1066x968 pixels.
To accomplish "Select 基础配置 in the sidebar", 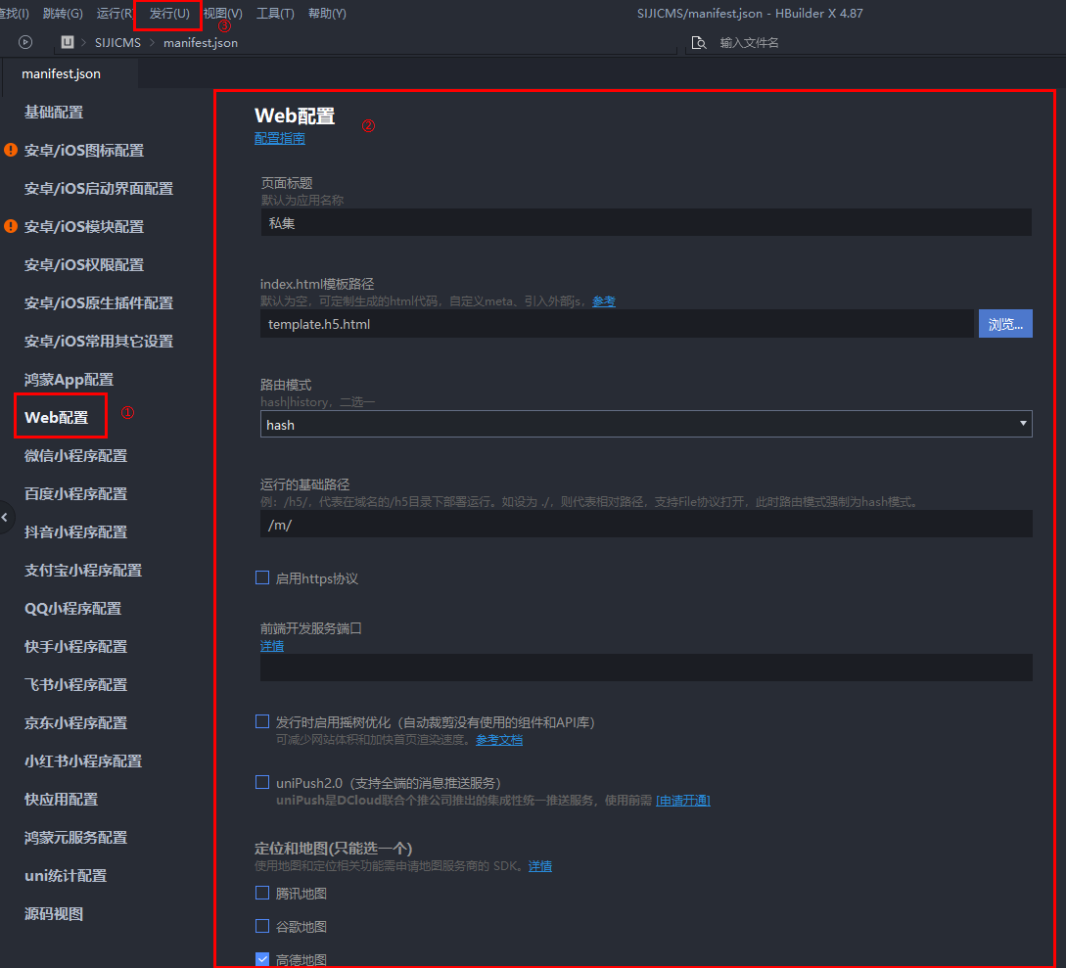I will 54,113.
